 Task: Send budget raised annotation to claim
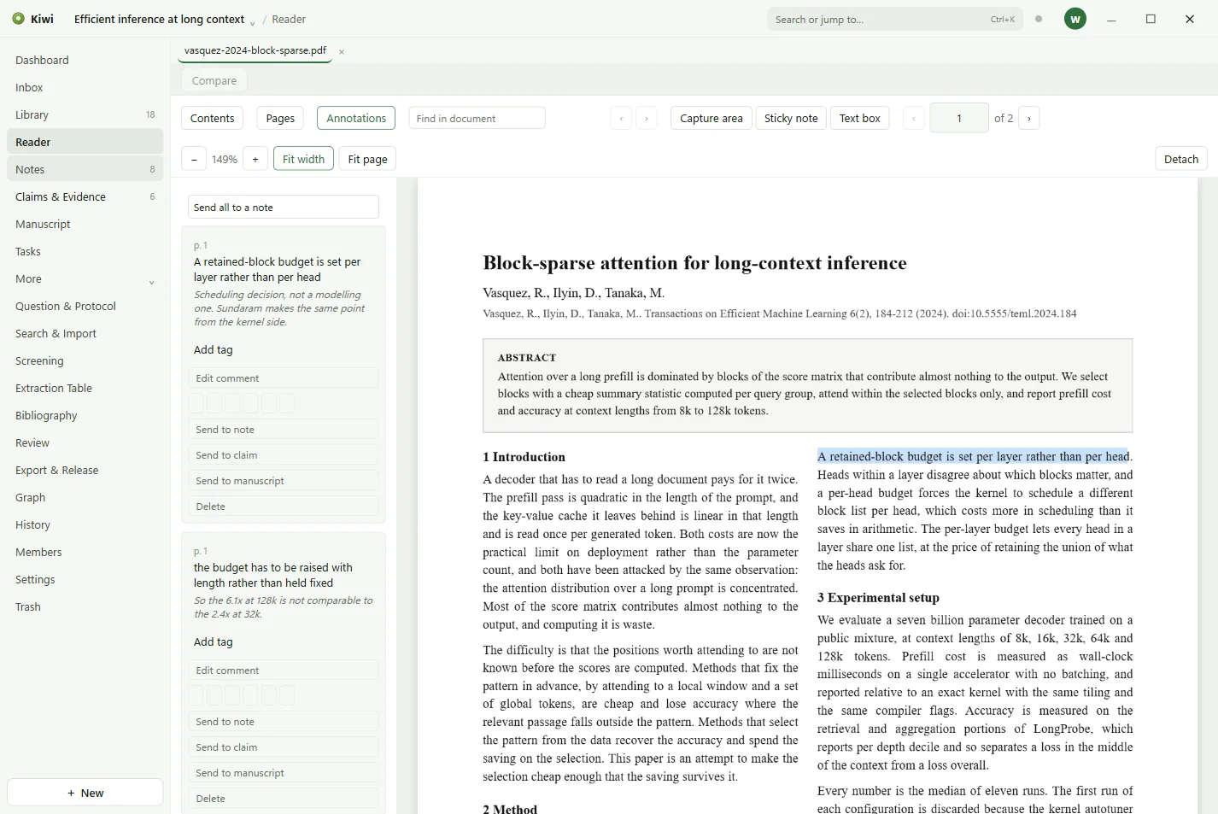284,747
